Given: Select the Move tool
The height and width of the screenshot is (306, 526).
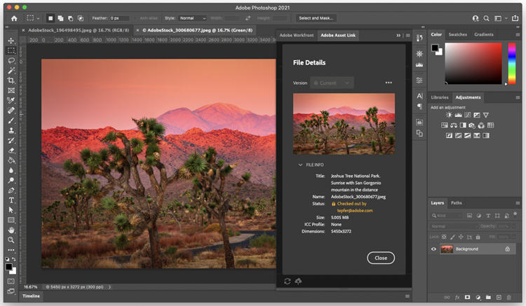Looking at the screenshot, I should (11, 41).
